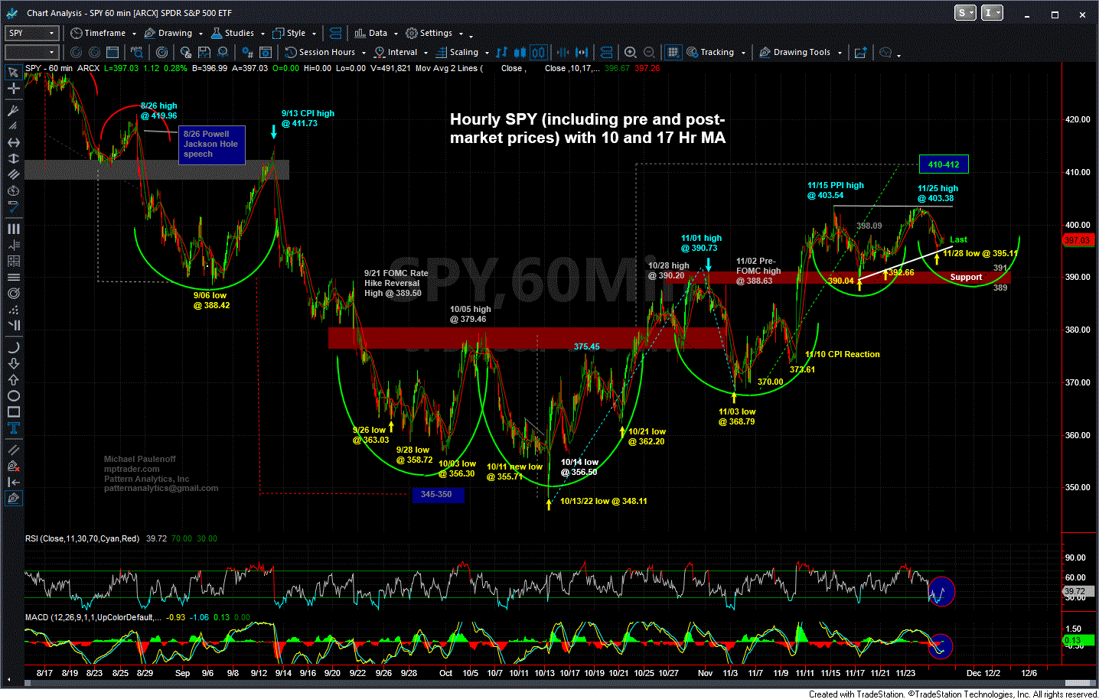Switch to filled candlestick chart style
The height and width of the screenshot is (699, 1099).
click(520, 52)
